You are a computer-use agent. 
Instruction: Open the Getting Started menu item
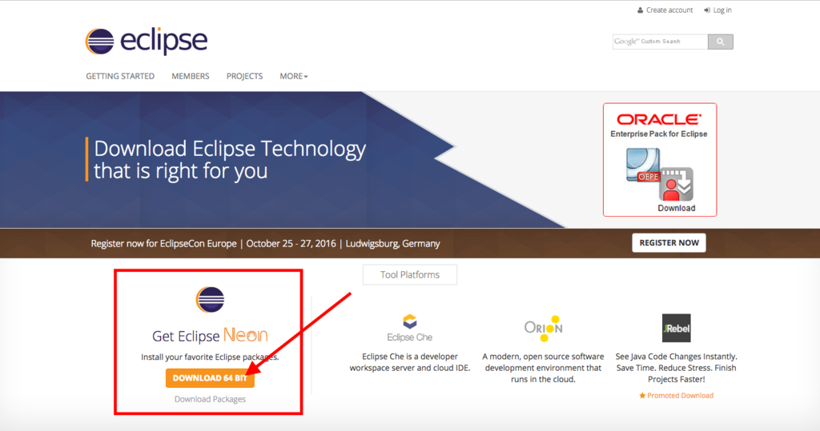(120, 76)
